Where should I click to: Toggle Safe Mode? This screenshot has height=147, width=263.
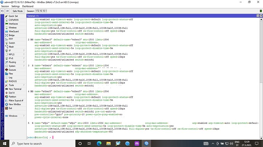(18, 11)
